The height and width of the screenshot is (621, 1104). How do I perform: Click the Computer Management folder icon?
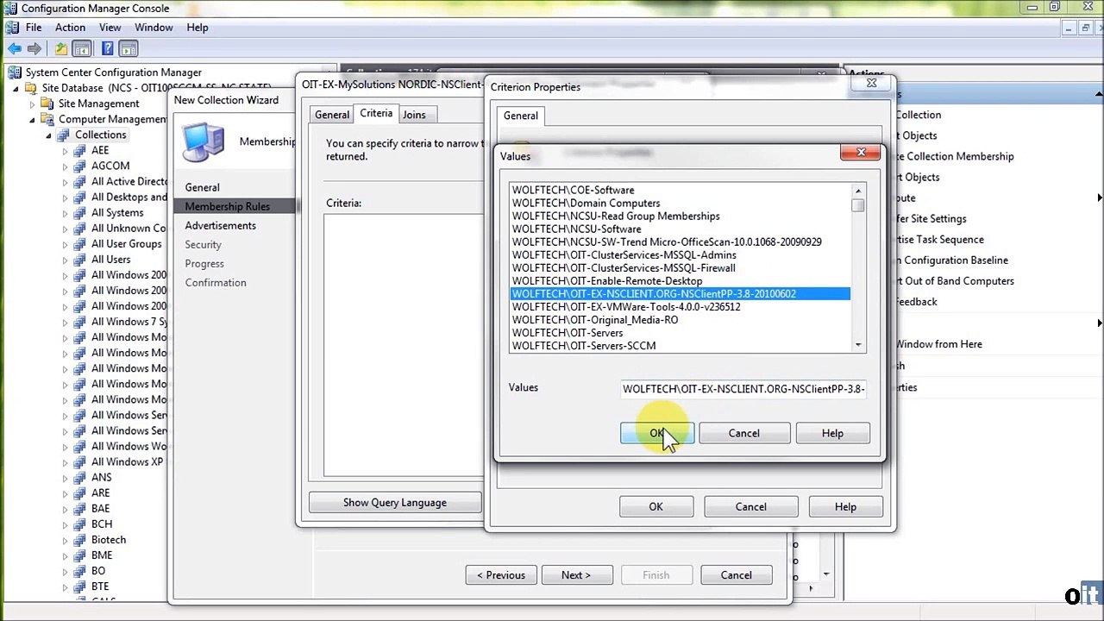pos(48,119)
